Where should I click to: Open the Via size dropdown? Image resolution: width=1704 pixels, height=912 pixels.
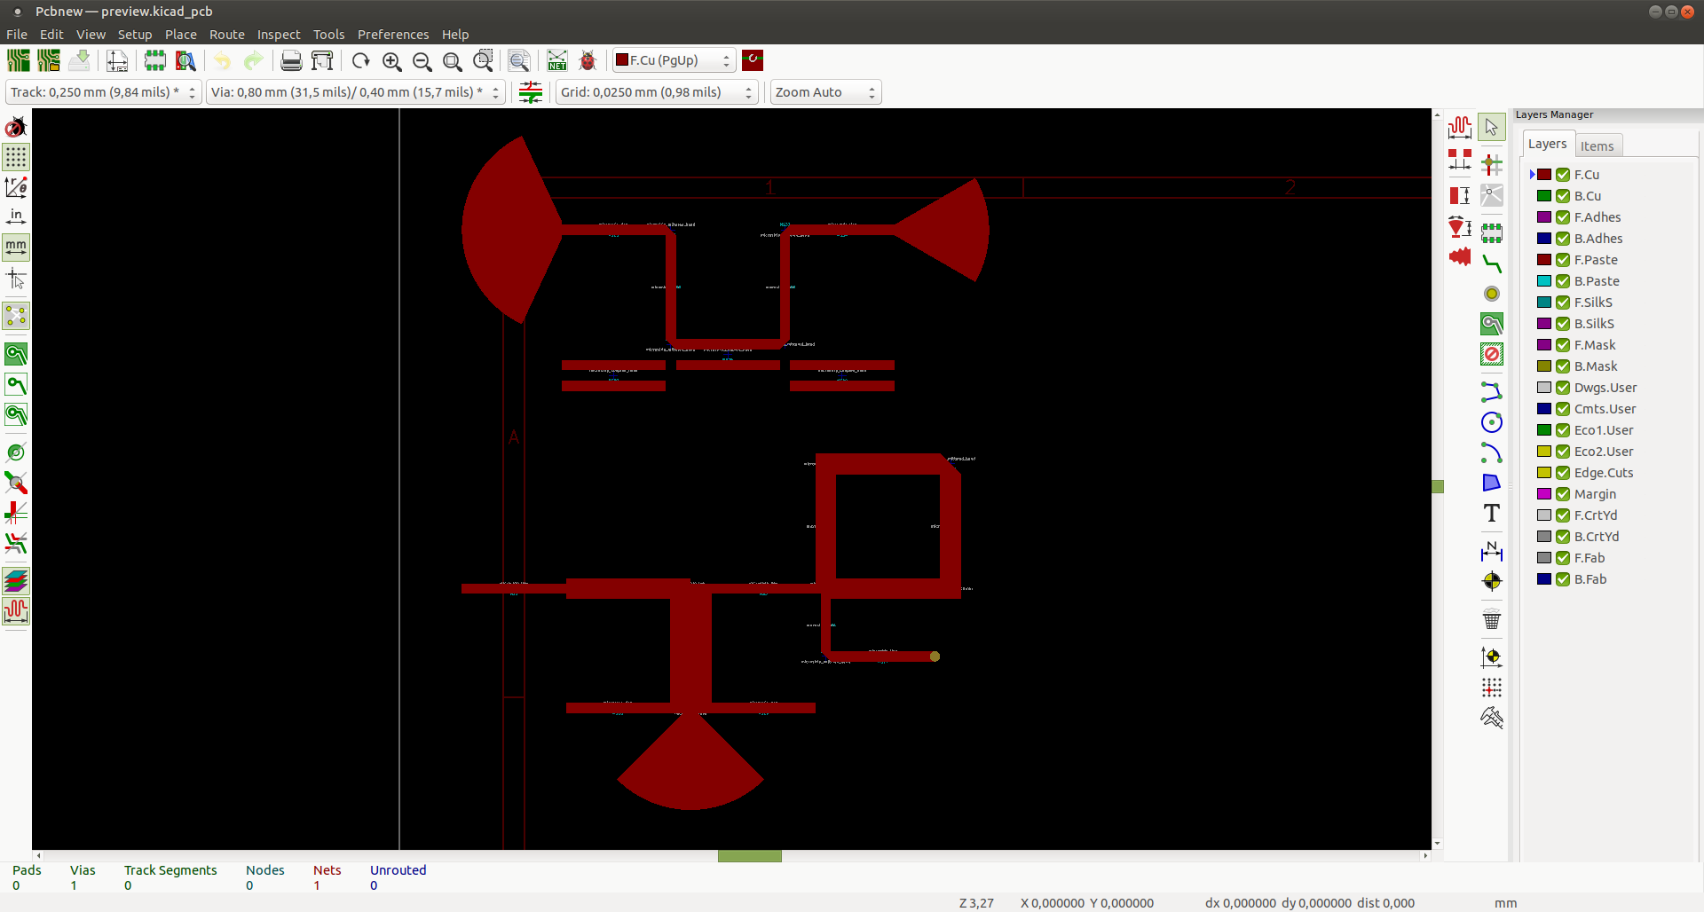pyautogui.click(x=355, y=92)
